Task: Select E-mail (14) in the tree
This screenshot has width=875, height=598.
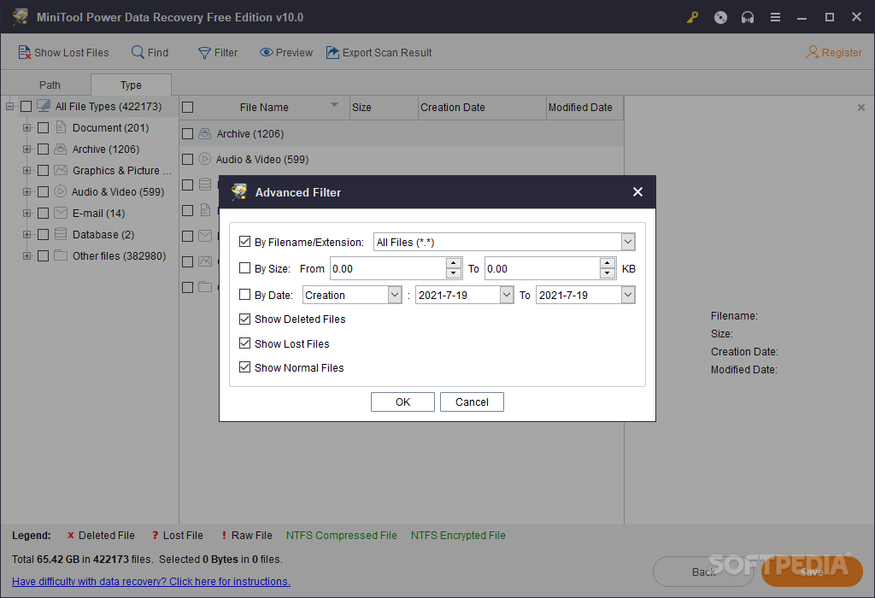Action: (98, 213)
